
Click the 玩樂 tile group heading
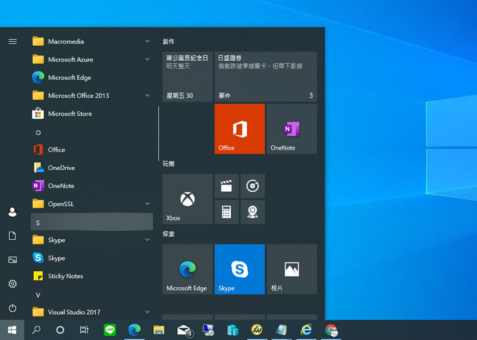169,164
